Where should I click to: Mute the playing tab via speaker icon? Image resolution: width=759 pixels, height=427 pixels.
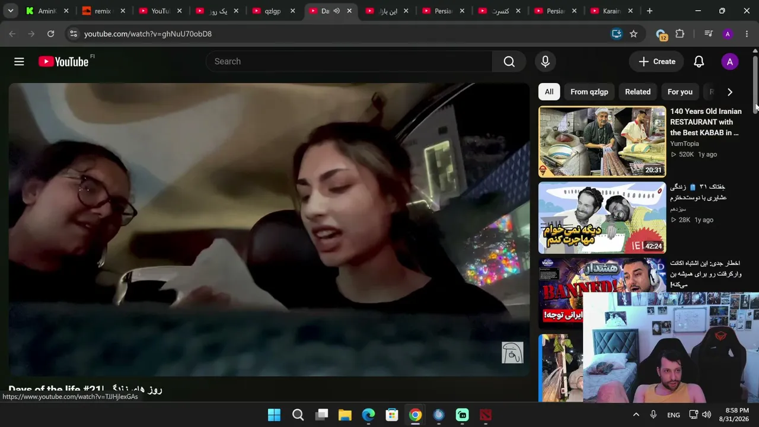click(x=336, y=11)
